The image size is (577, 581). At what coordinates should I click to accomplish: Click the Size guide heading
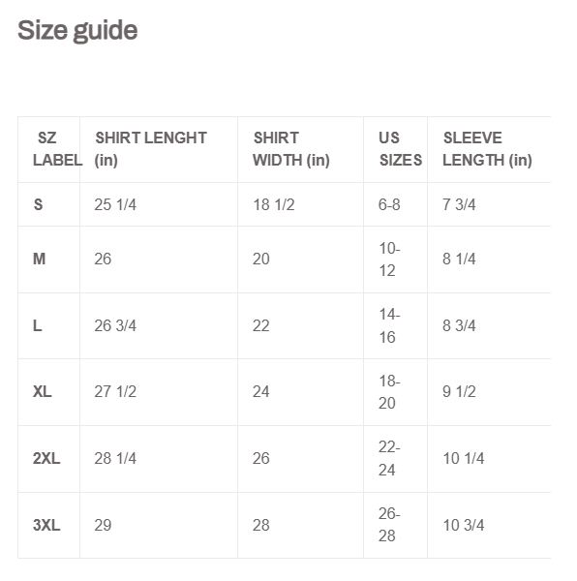pyautogui.click(x=77, y=31)
